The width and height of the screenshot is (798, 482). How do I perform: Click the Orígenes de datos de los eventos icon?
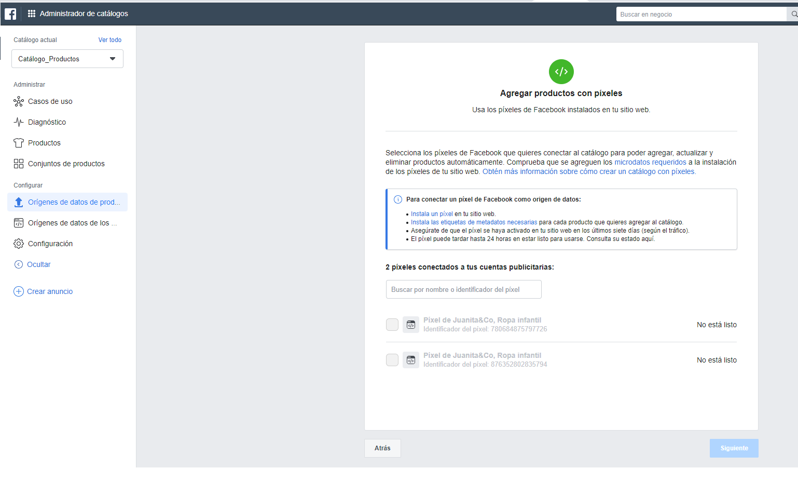coord(19,223)
